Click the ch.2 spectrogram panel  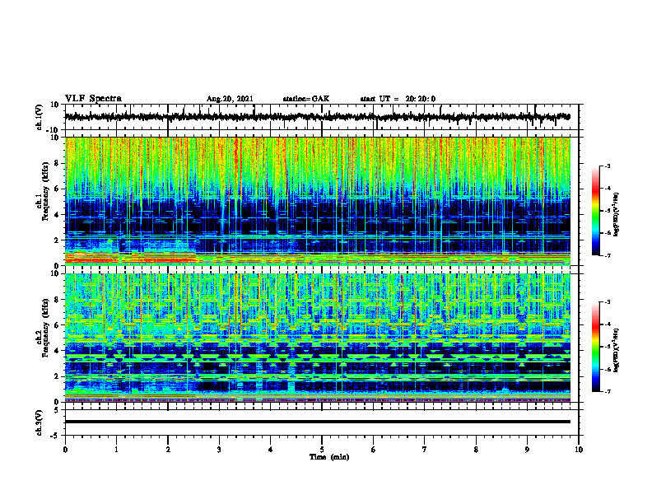click(317, 338)
